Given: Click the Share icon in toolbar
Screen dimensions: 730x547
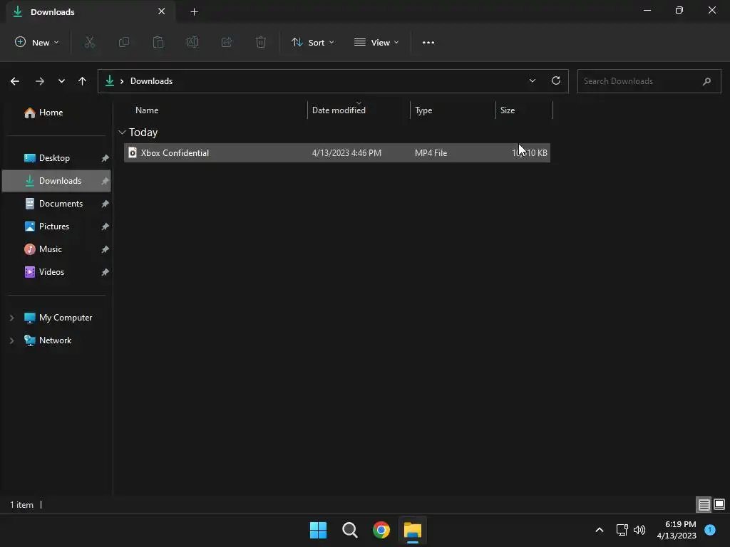Looking at the screenshot, I should [x=227, y=42].
